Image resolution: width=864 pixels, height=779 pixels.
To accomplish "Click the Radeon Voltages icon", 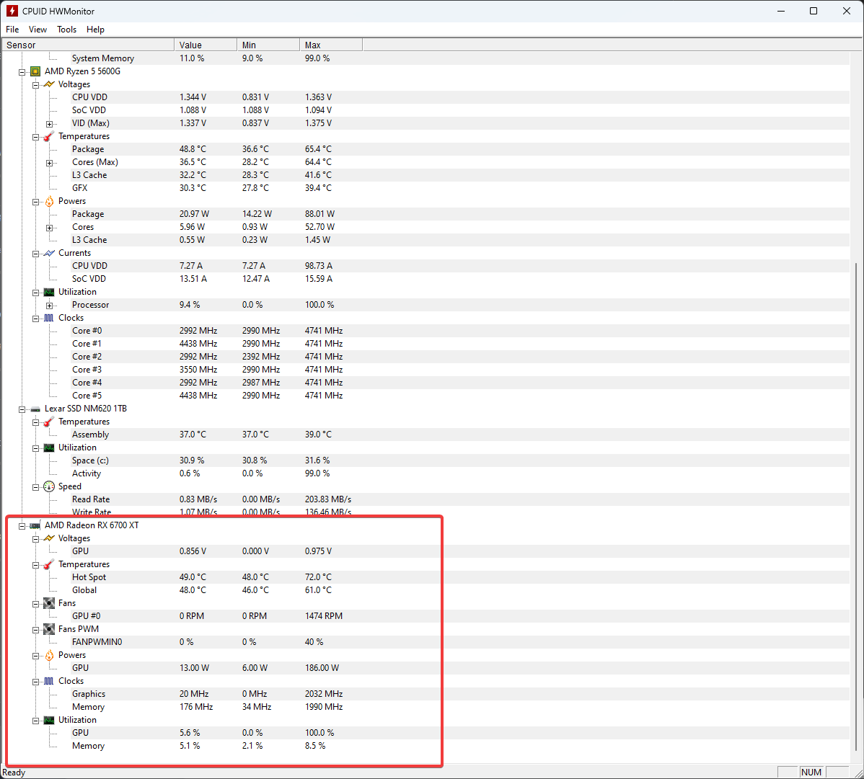I will [x=49, y=538].
